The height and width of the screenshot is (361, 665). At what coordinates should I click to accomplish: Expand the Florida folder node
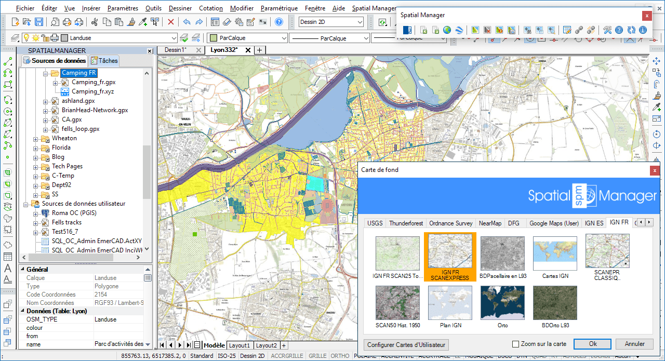pos(36,148)
